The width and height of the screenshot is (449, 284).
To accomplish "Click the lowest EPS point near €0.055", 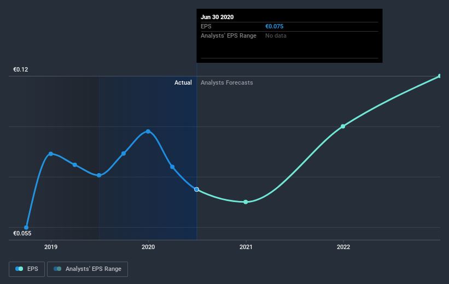I will [26, 227].
